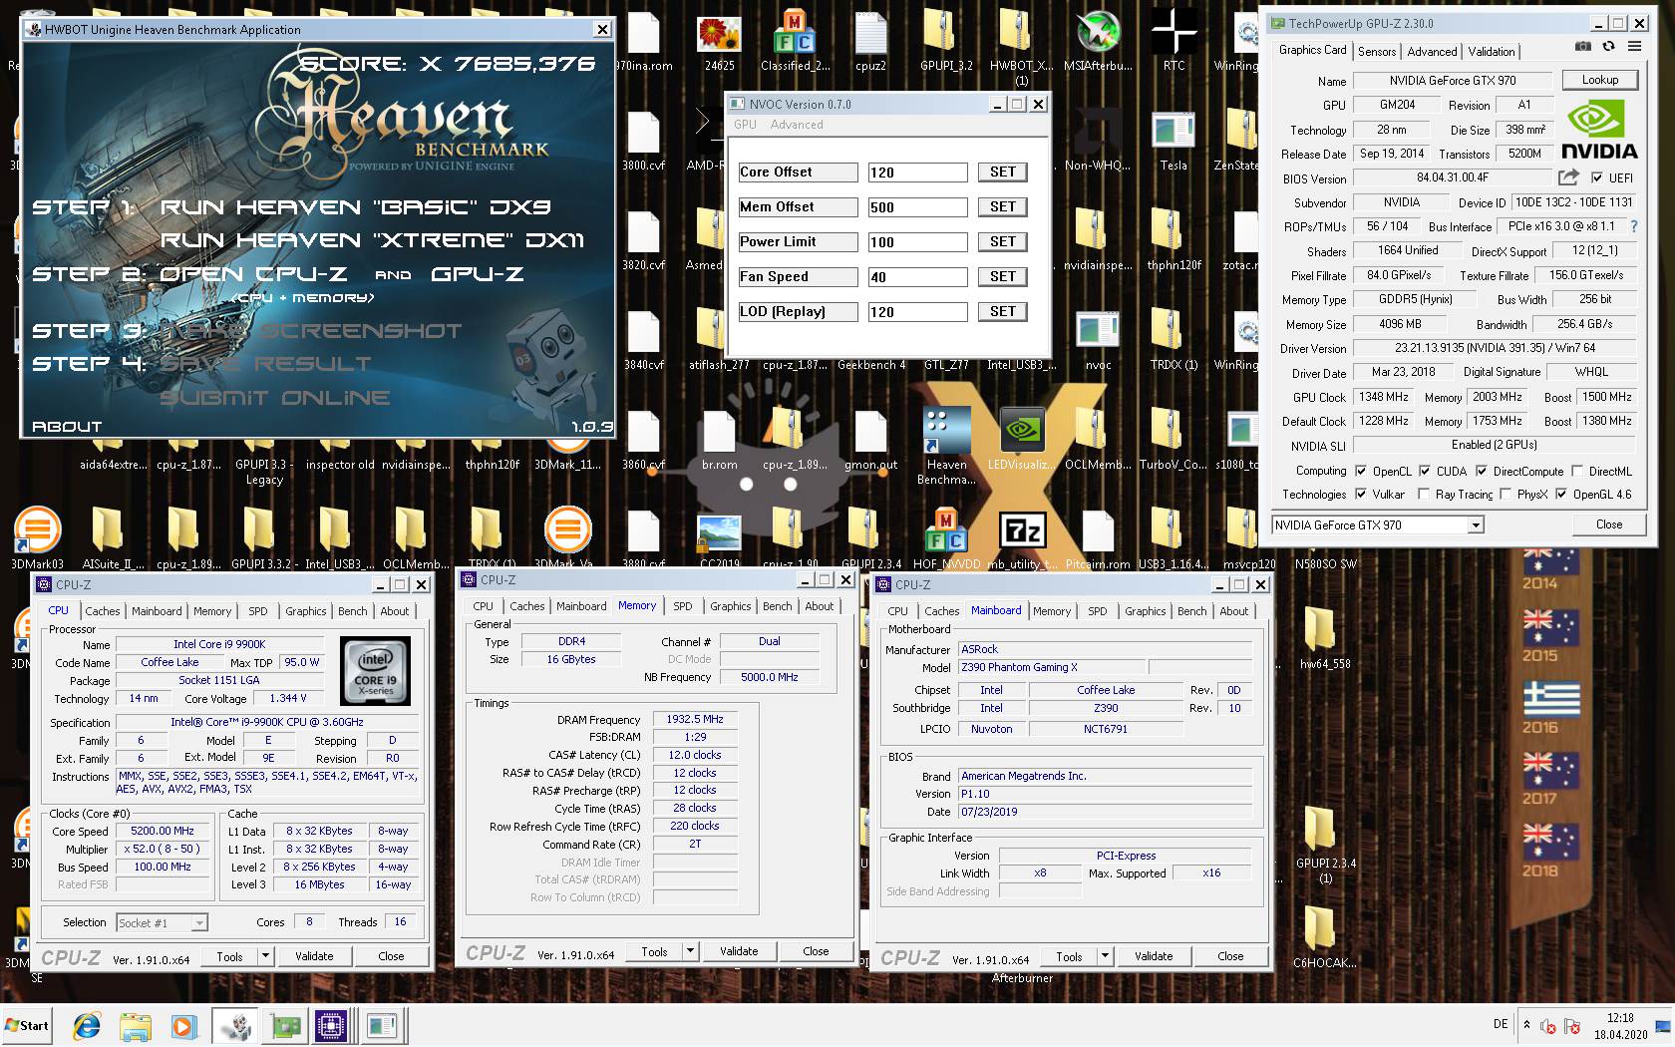Show hidden system tray icons arrow
Image resolution: width=1675 pixels, height=1047 pixels.
click(x=1526, y=1024)
